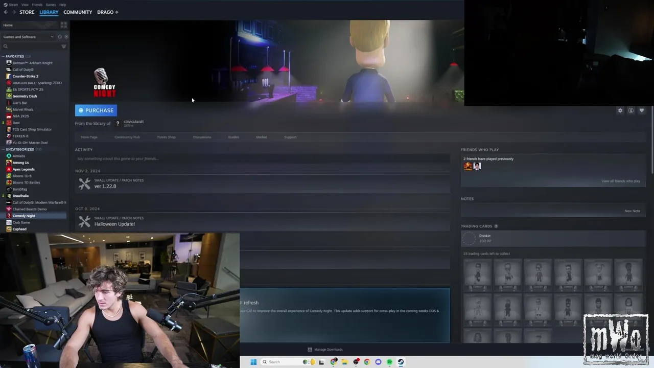Switch to the Community tab
The height and width of the screenshot is (368, 654).
78,12
